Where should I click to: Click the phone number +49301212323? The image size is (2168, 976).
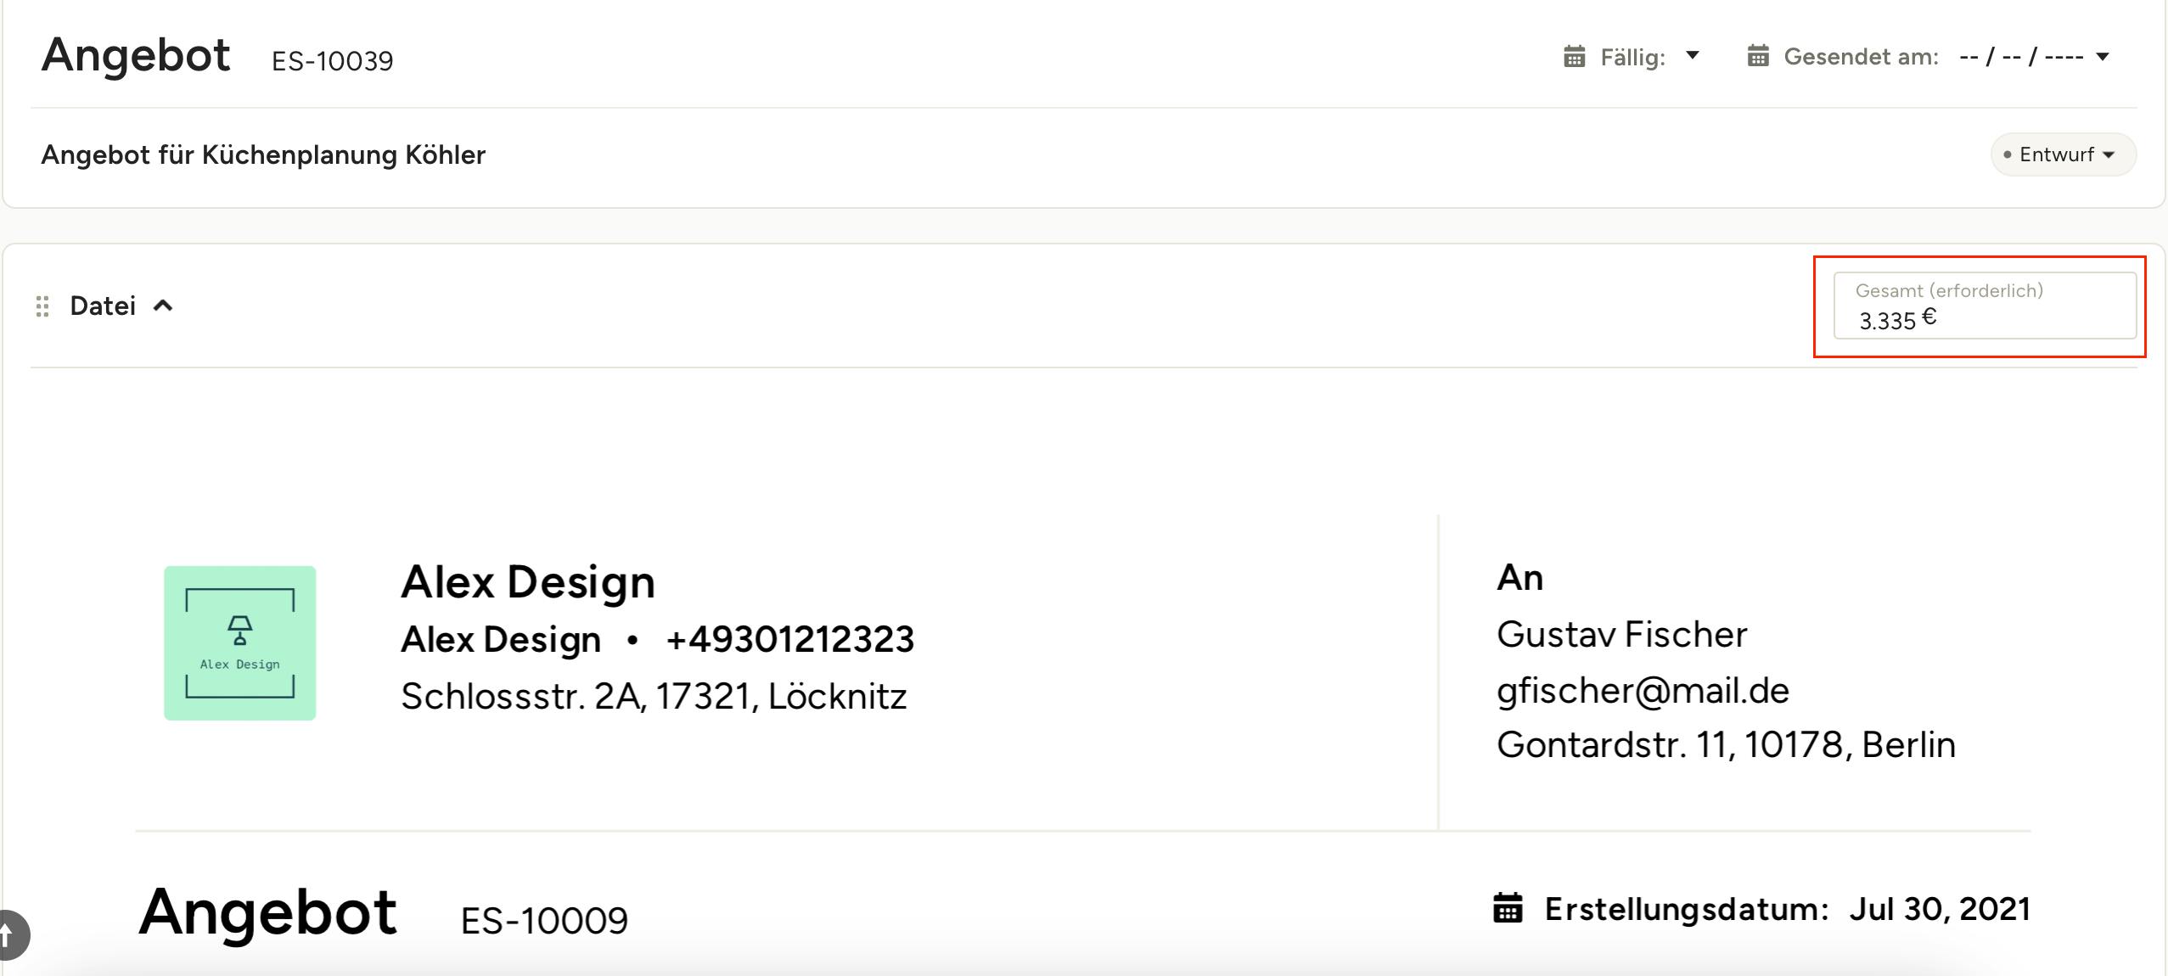point(789,639)
